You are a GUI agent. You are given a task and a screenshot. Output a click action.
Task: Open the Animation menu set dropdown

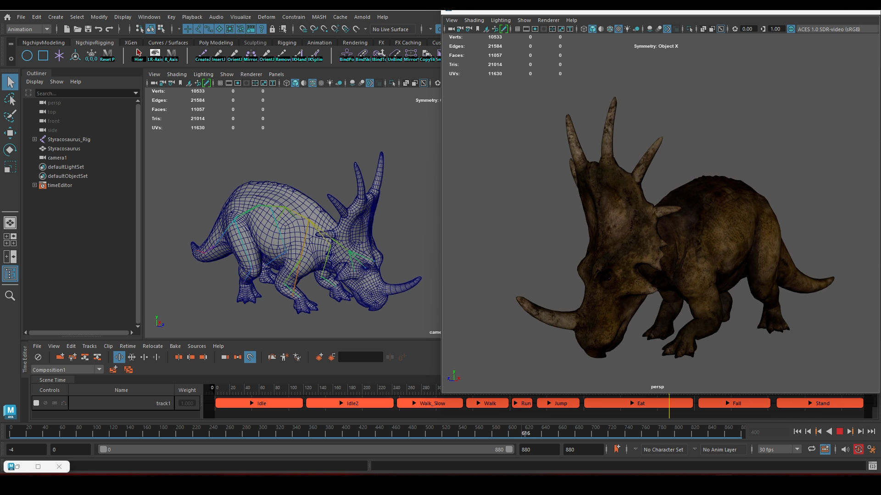28,29
